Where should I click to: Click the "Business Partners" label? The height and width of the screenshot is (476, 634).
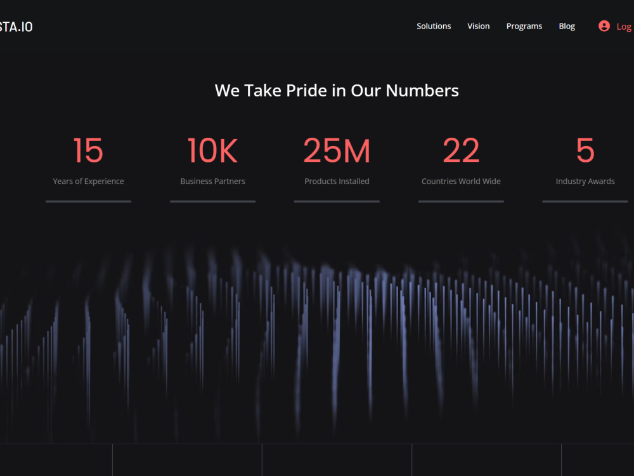(212, 182)
